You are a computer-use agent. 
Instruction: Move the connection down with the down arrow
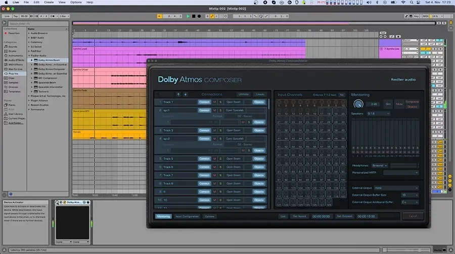pos(186,94)
